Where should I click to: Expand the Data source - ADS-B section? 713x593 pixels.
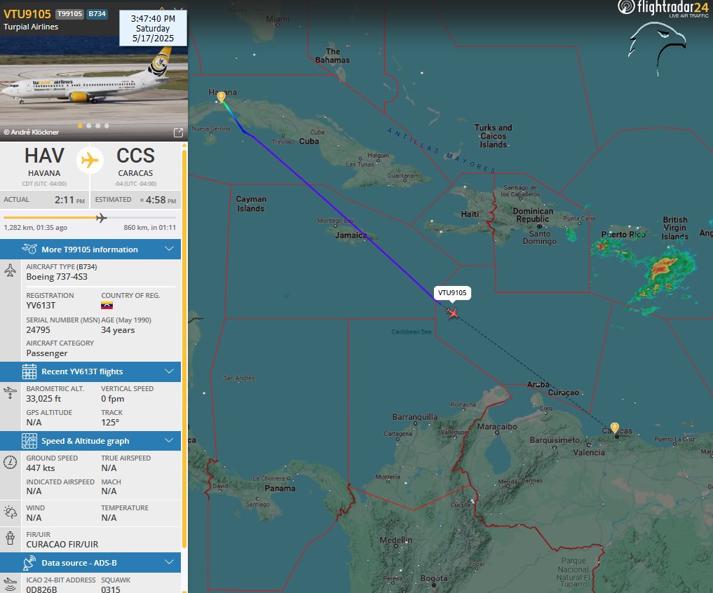[x=90, y=563]
